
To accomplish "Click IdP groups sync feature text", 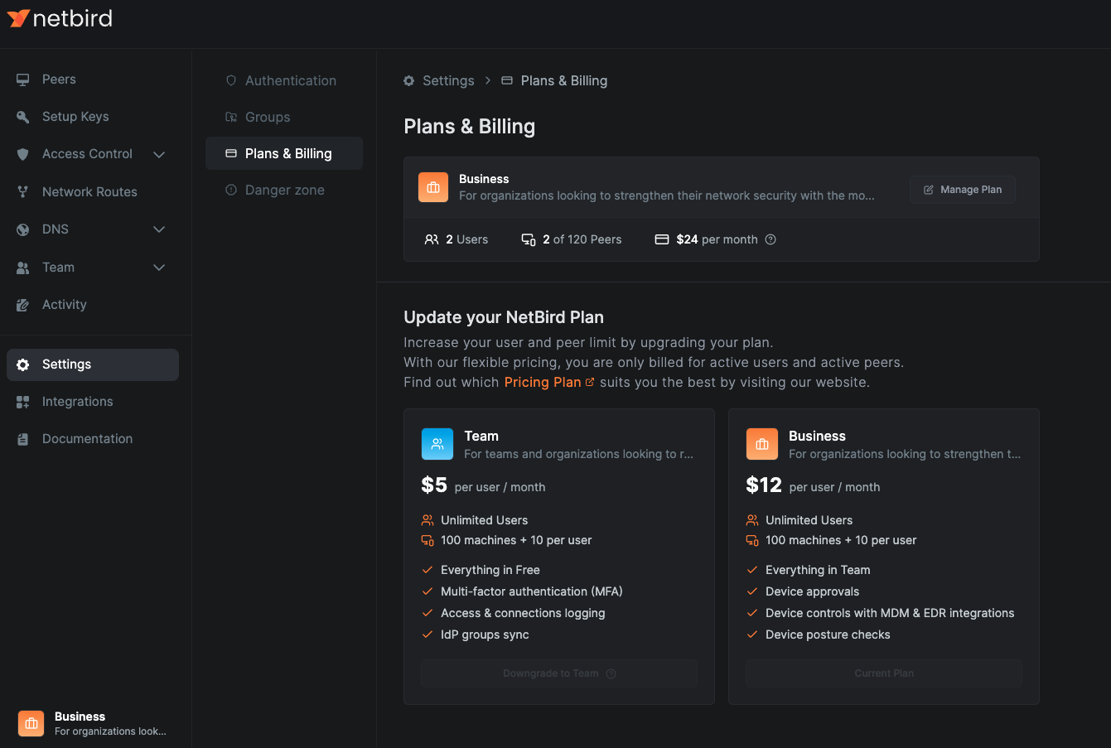I will coord(485,635).
